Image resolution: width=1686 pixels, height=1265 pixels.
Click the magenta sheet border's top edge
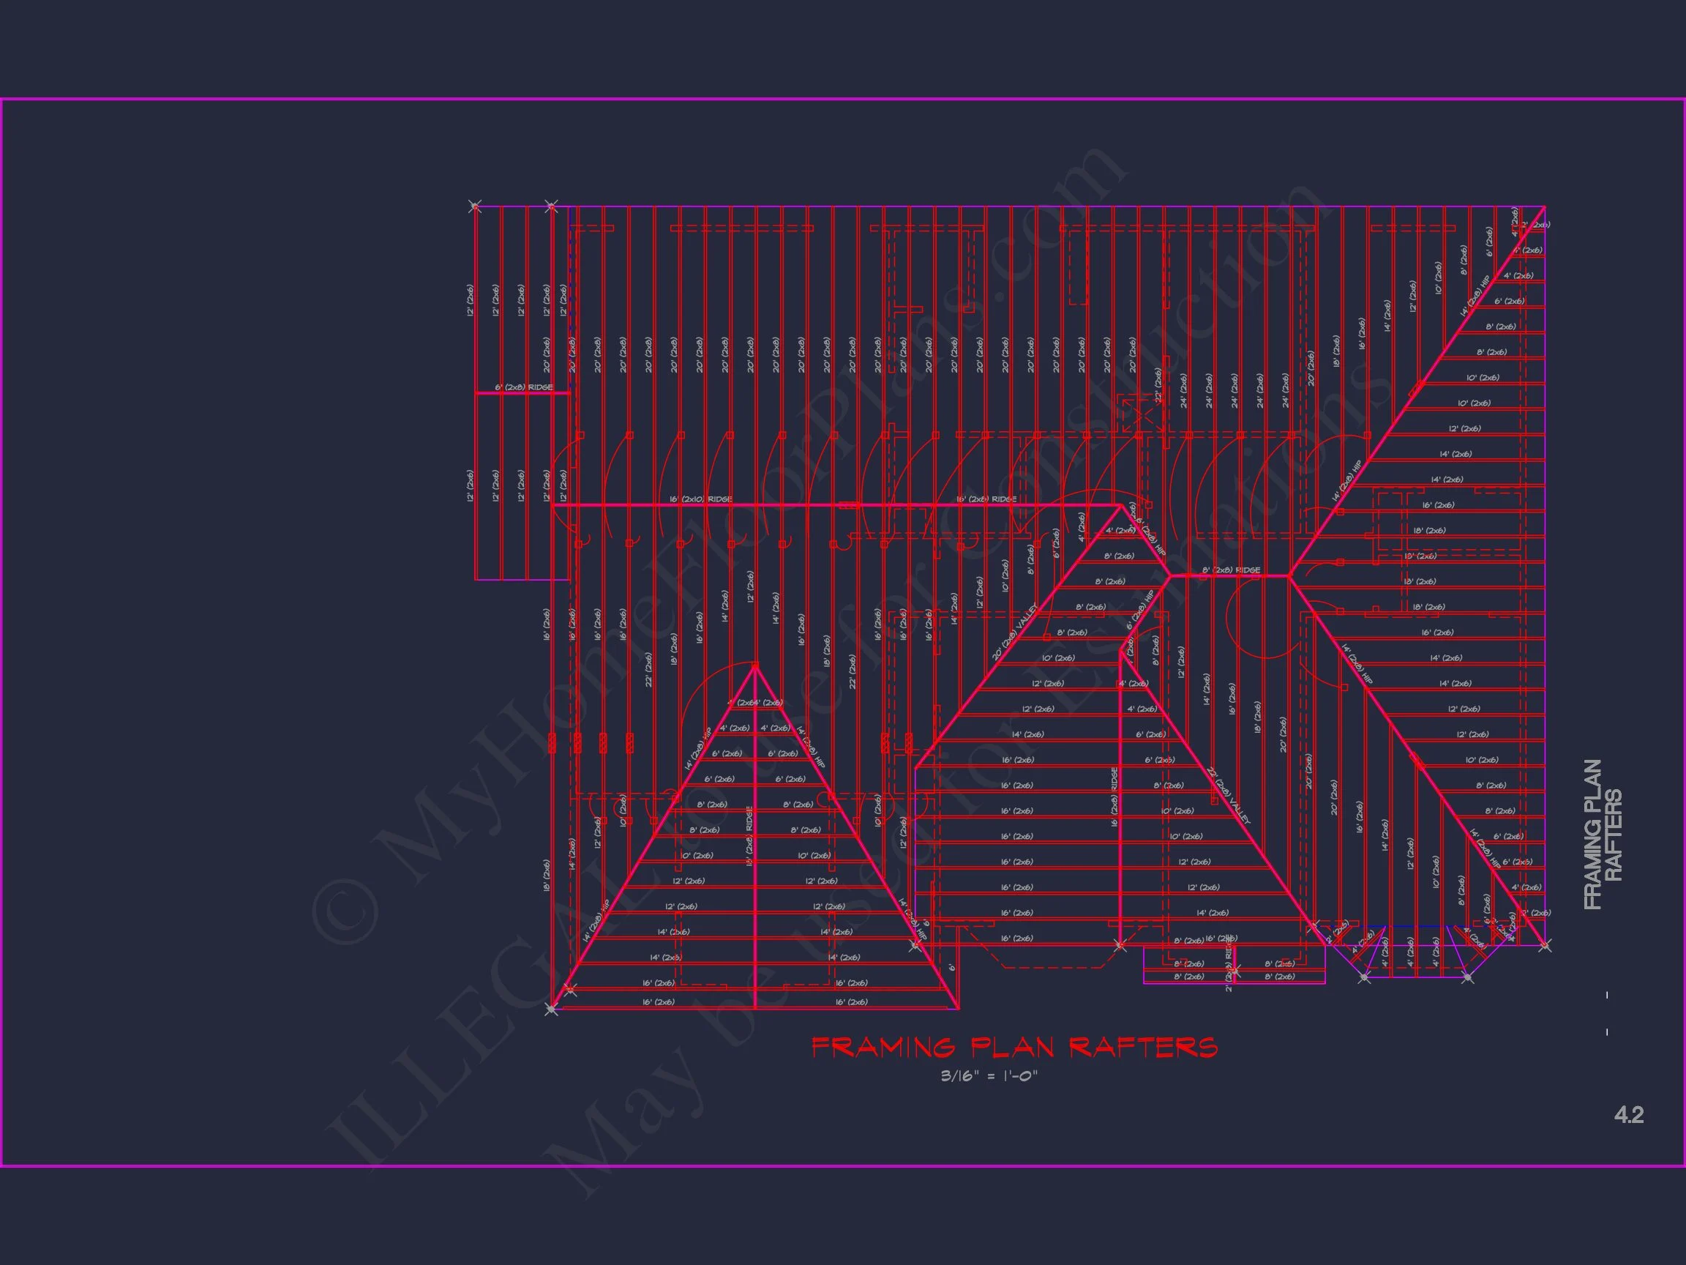(839, 99)
